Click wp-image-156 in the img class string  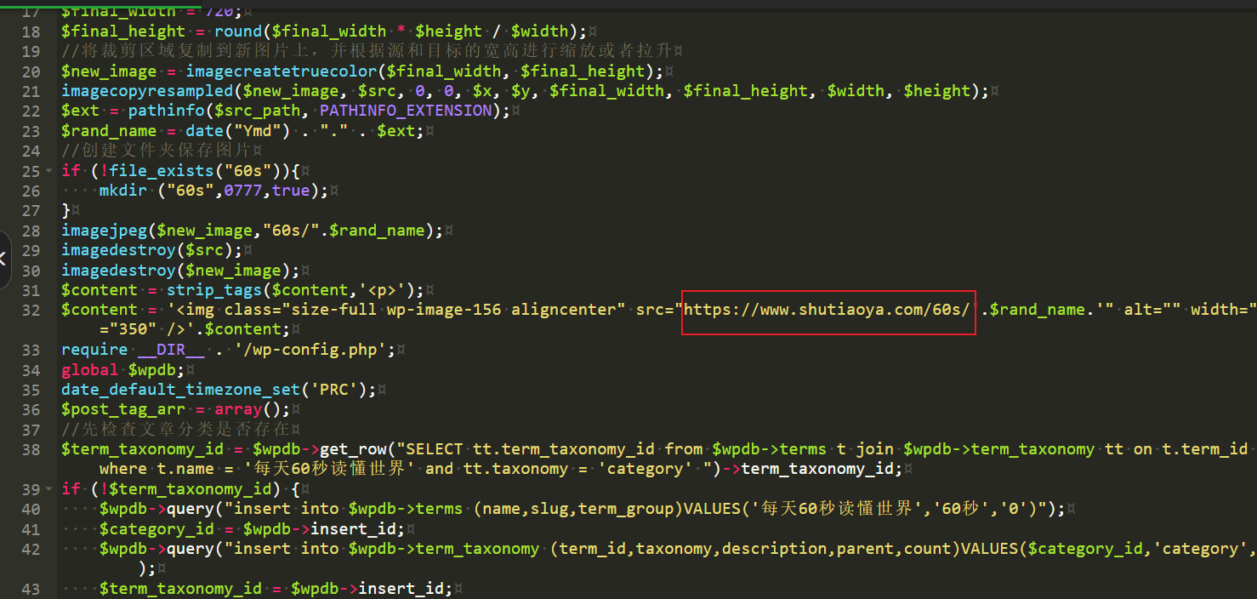point(444,310)
